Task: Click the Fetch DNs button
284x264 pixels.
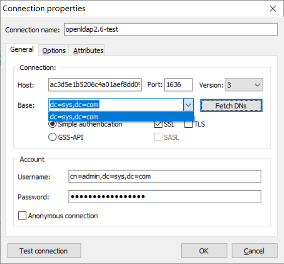Action: (x=231, y=106)
